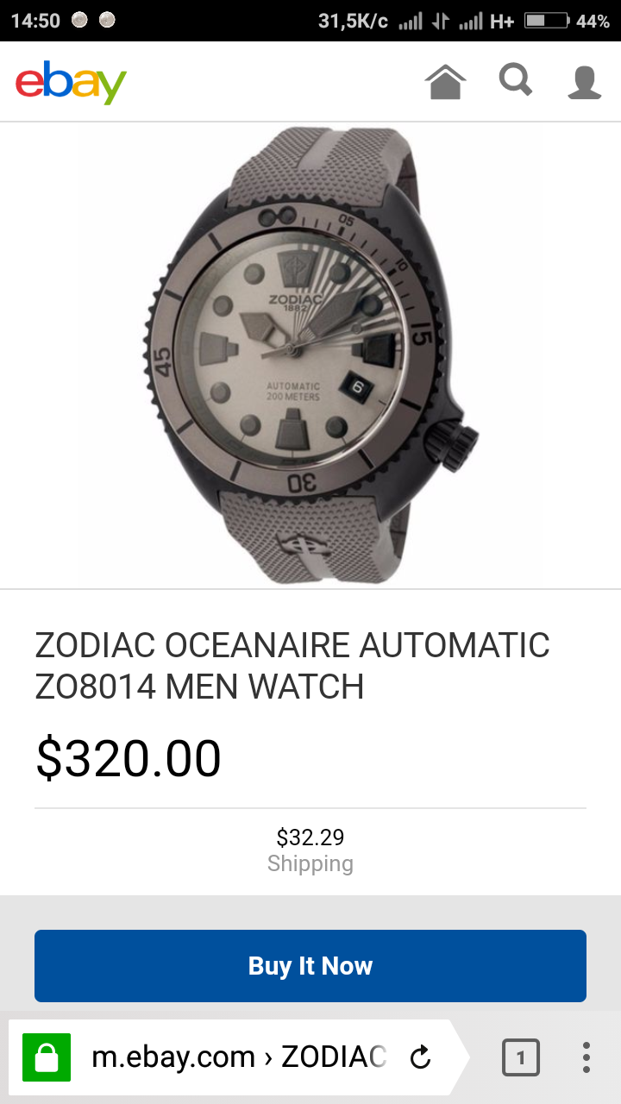Viewport: 621px width, 1104px height.
Task: Focus the m.ebay.com address field
Action: [x=239, y=1057]
